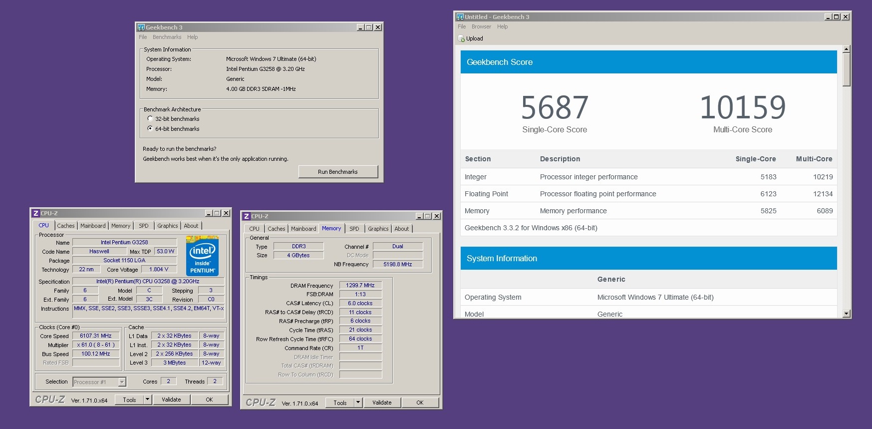Click the Memory performance row in results
The width and height of the screenshot is (872, 429).
649,211
